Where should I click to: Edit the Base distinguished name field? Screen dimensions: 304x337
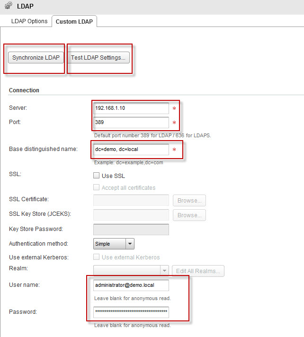(131, 149)
